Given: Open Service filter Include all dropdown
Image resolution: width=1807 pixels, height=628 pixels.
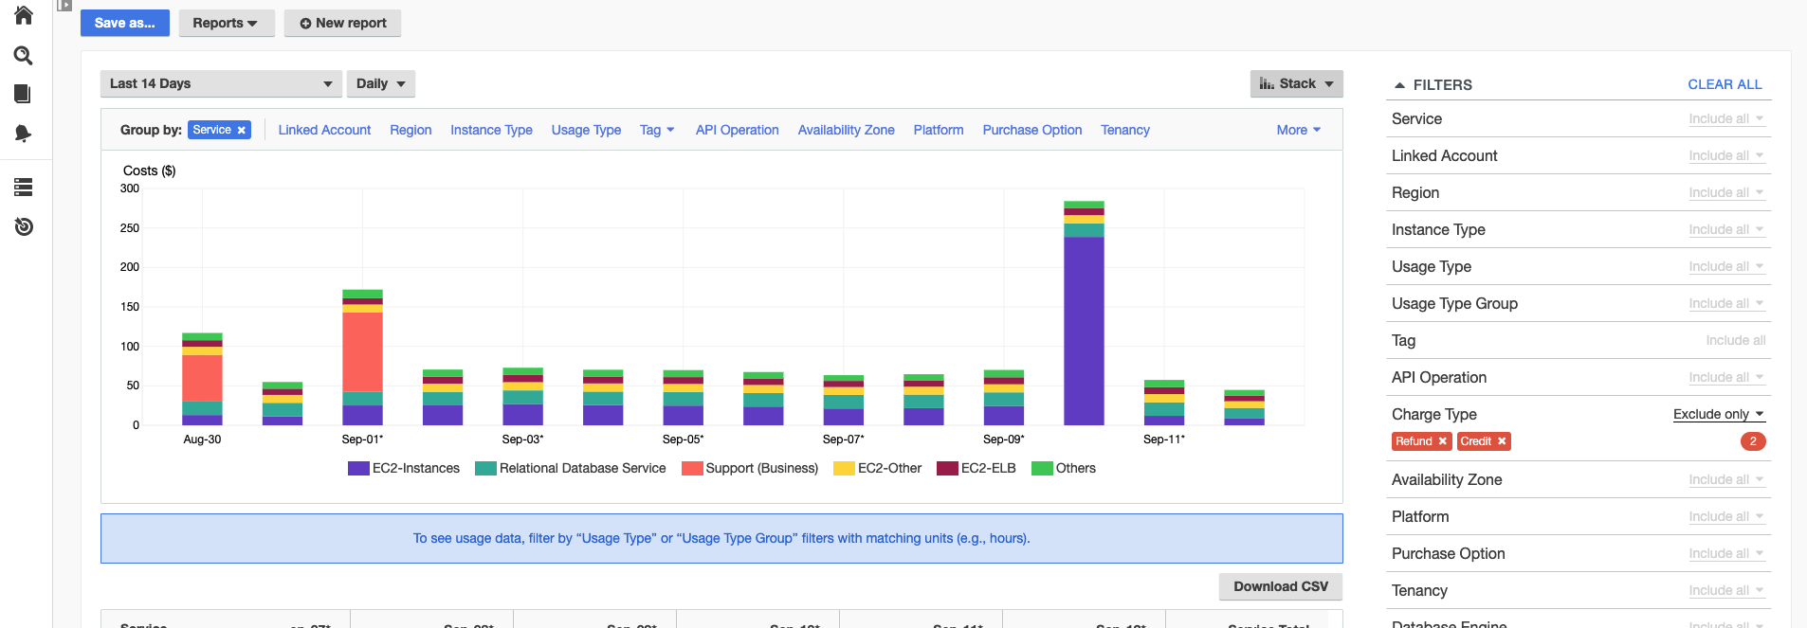Looking at the screenshot, I should pos(1726,119).
